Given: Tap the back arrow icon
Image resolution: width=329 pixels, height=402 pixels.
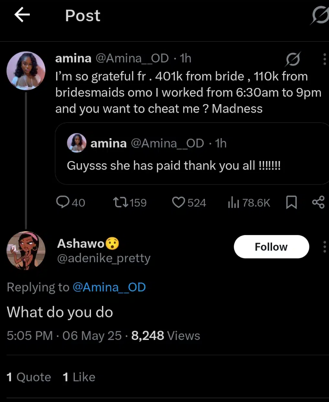Looking at the screenshot, I should click(22, 15).
